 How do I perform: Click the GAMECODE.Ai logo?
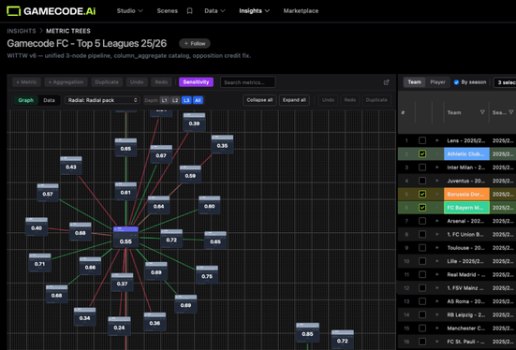(x=51, y=11)
